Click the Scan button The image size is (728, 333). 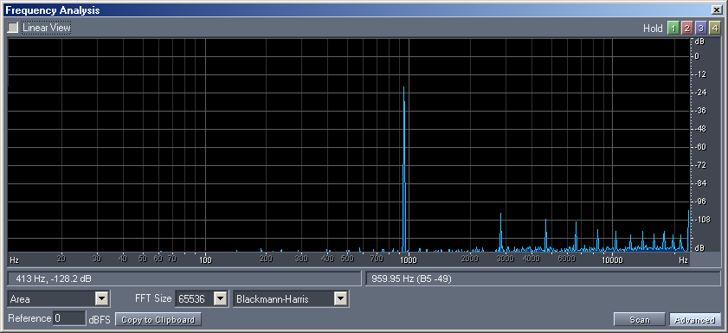640,319
